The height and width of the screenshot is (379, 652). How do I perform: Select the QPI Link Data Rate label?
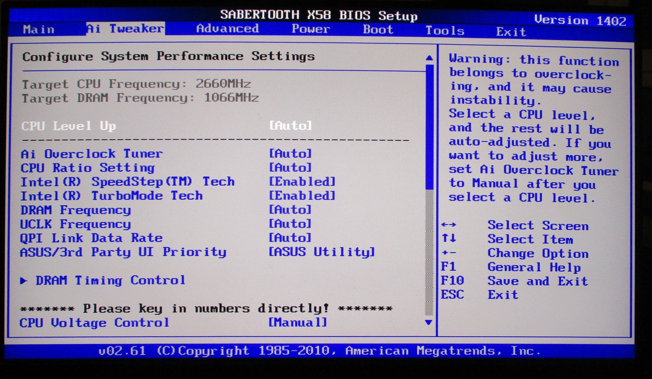[x=91, y=238]
